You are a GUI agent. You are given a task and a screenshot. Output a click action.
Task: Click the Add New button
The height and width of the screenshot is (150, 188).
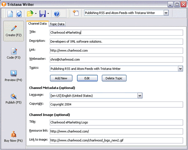point(61,78)
